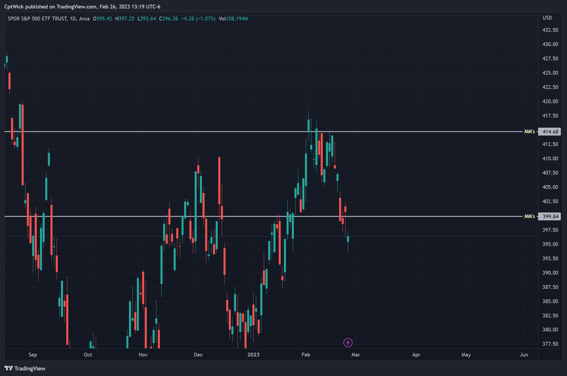Click the Mar label on time axis

(356, 355)
